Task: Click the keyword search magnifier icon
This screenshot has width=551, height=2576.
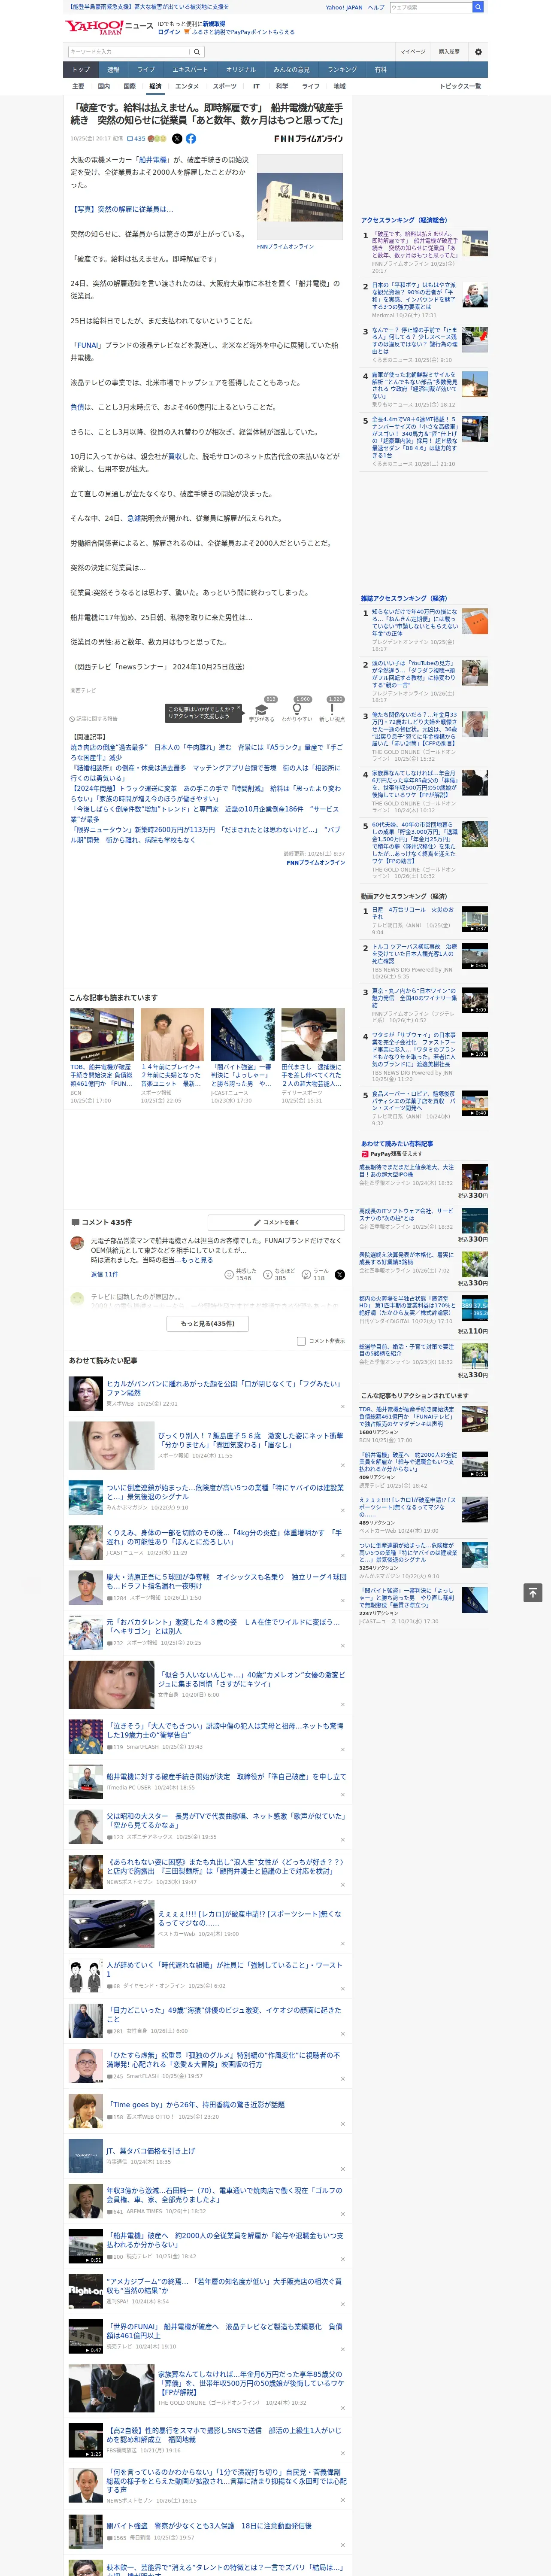Action: (x=197, y=52)
